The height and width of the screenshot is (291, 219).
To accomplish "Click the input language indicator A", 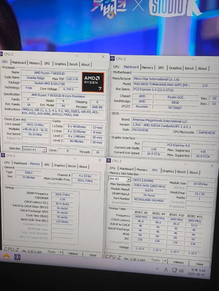I will point(166,269).
